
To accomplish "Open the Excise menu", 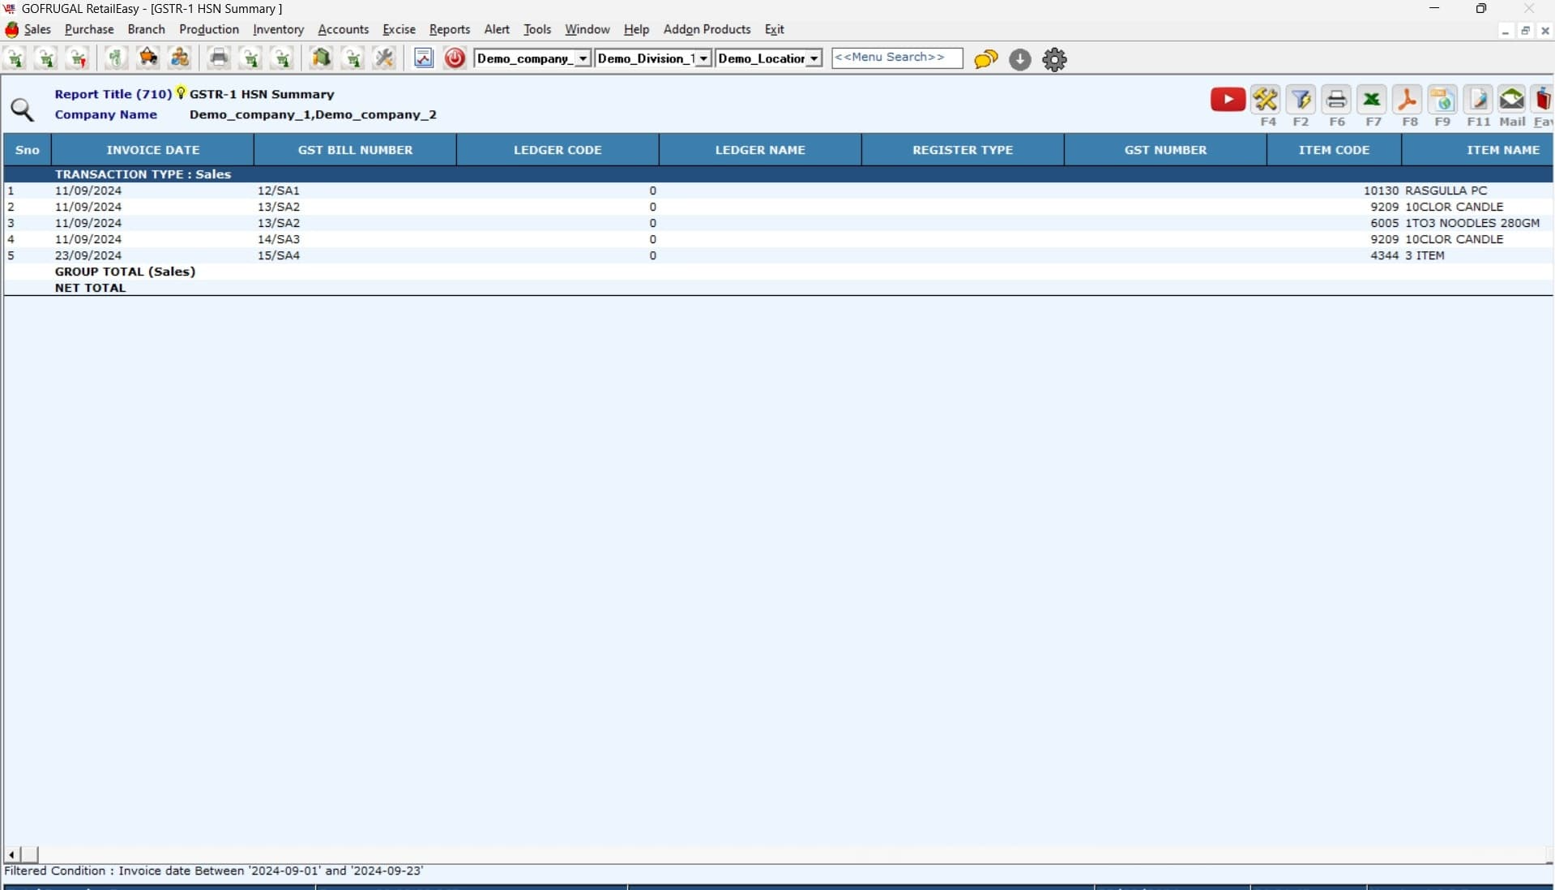I will click(x=399, y=29).
